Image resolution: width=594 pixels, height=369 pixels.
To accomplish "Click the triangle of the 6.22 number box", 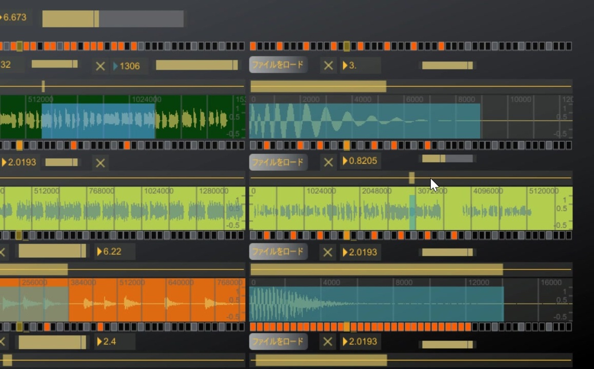I will [100, 252].
